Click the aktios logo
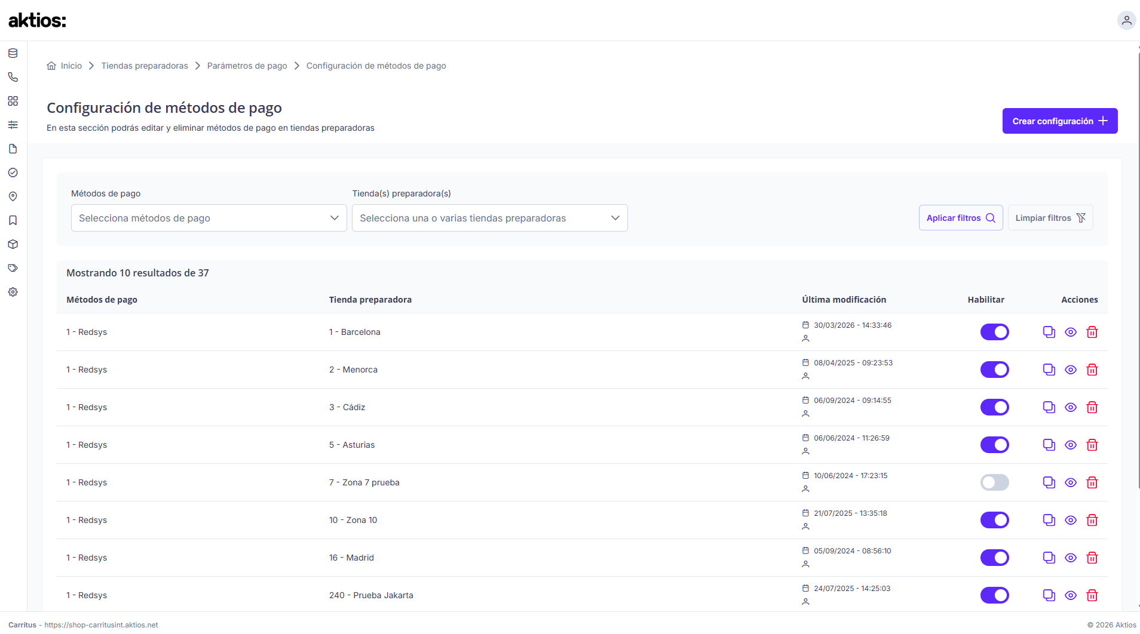This screenshot has height=634, width=1140. 37,20
